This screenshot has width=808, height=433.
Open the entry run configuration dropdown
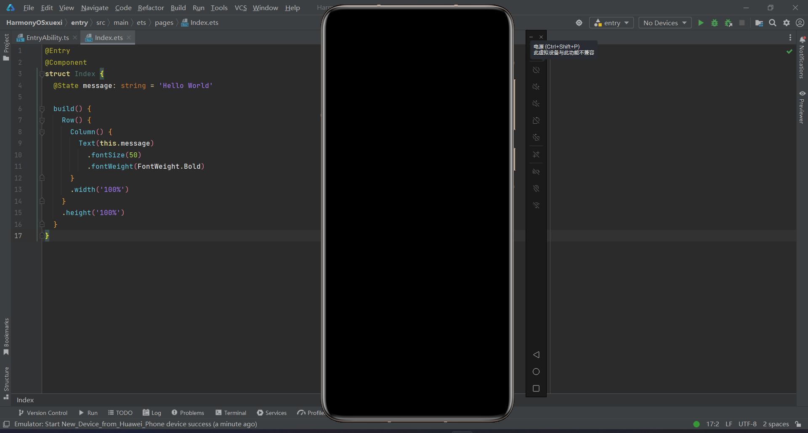(611, 23)
